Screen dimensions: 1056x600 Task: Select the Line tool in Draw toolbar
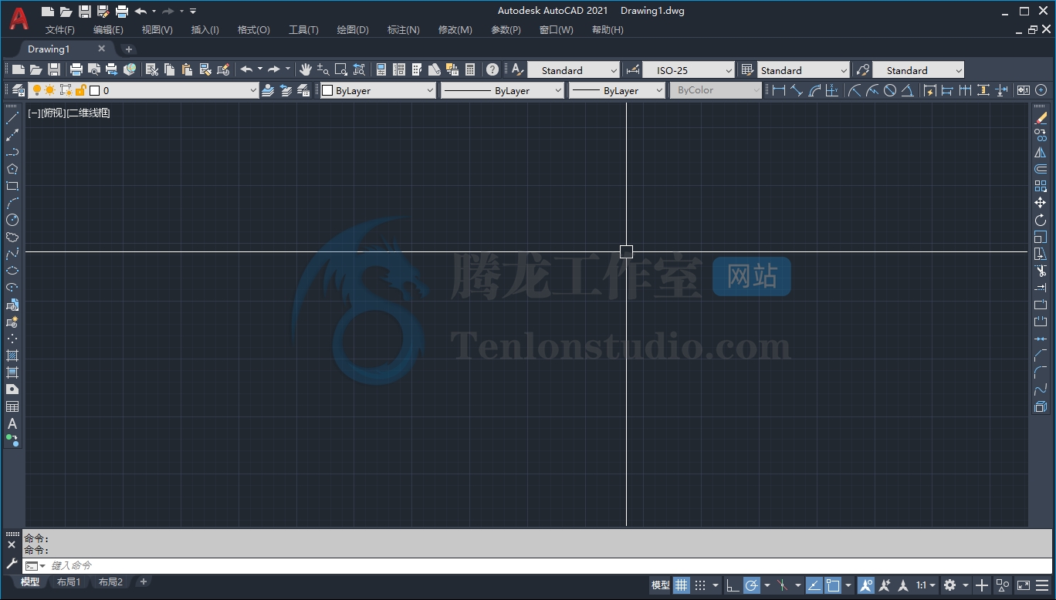pyautogui.click(x=12, y=118)
